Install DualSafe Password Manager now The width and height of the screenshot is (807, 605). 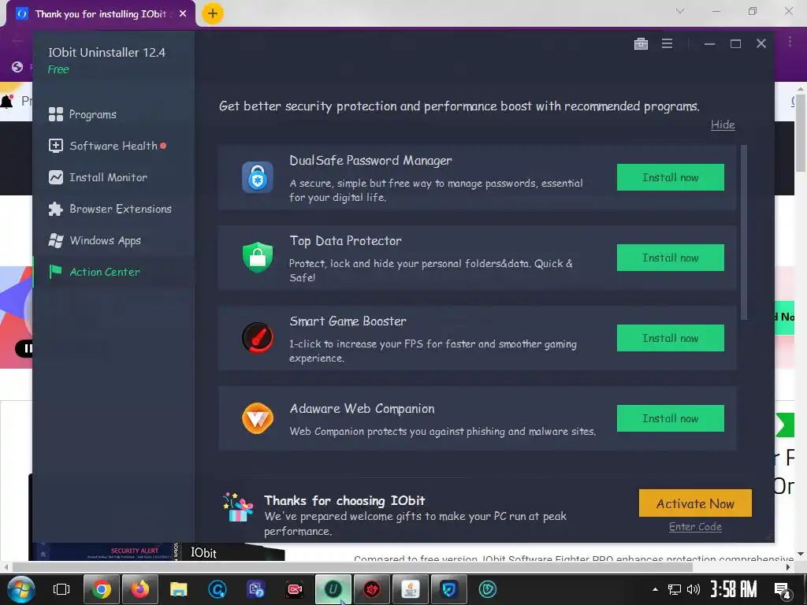click(x=670, y=177)
